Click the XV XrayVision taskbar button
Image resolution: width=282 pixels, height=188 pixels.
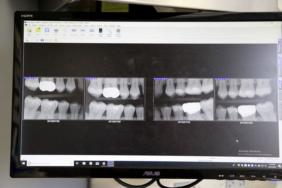[111, 164]
